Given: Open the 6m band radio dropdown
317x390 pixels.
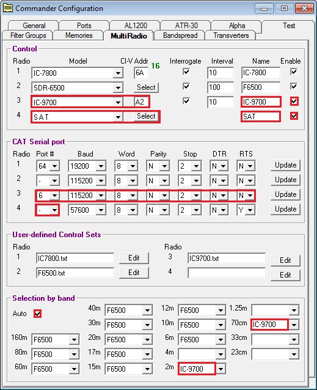Looking at the screenshot, I should point(221,339).
